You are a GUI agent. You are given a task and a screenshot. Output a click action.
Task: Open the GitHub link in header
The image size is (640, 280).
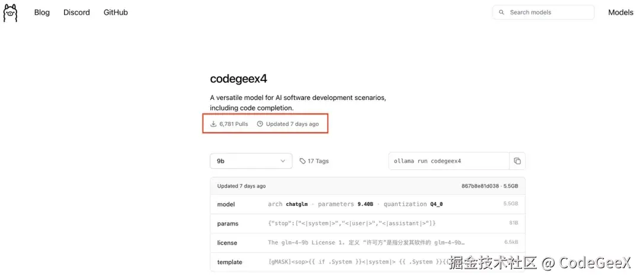tap(116, 12)
